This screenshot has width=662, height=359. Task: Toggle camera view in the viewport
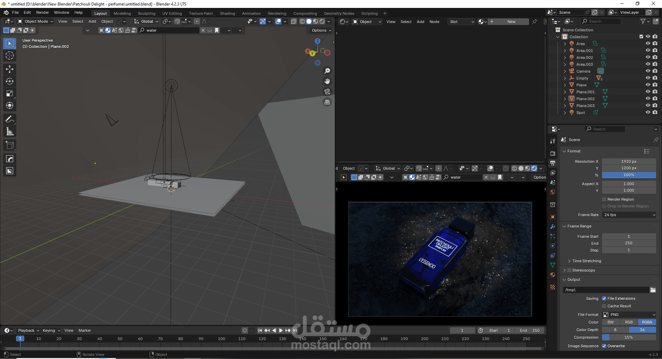(x=327, y=92)
